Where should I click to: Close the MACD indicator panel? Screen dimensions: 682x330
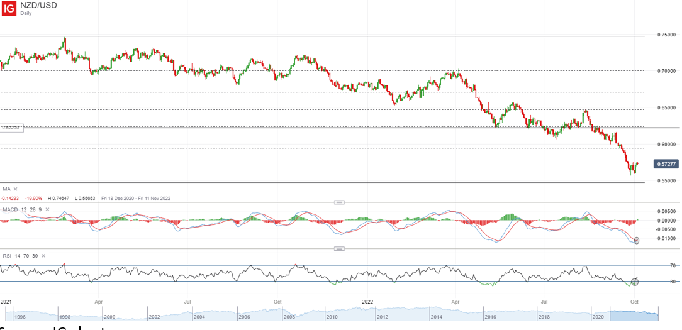click(47, 209)
